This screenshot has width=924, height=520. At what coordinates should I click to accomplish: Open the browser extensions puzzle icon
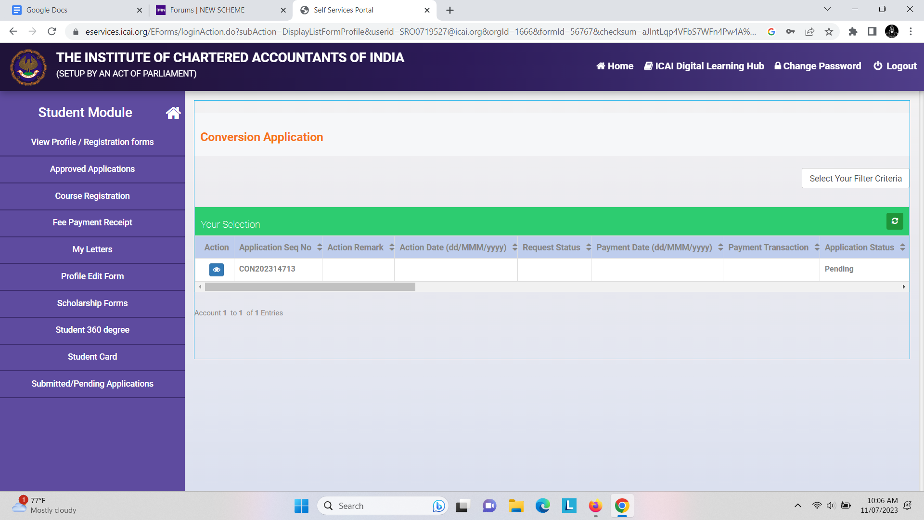853,32
